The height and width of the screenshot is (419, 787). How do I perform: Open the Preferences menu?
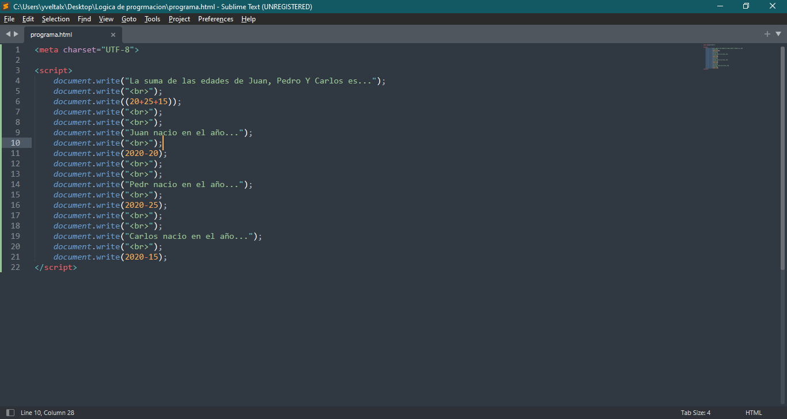click(x=215, y=19)
